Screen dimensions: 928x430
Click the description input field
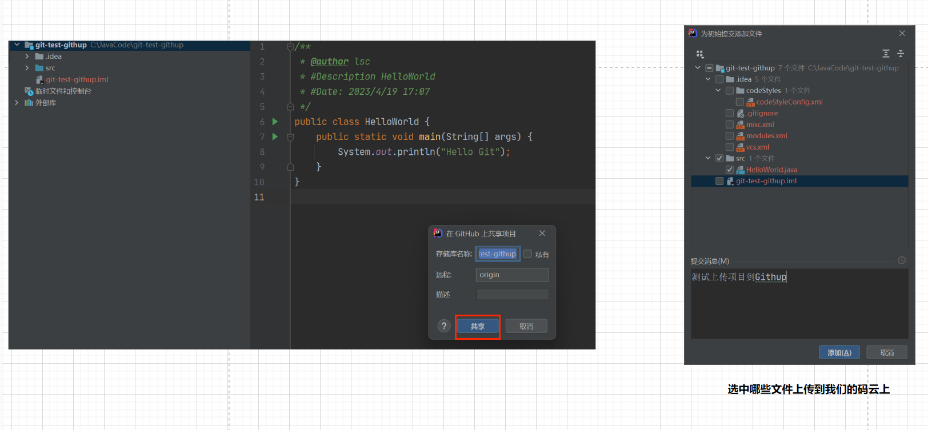point(512,295)
